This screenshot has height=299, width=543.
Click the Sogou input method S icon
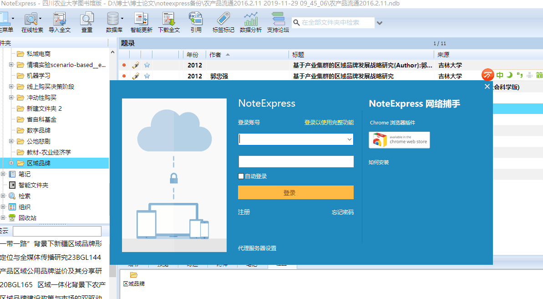point(487,75)
